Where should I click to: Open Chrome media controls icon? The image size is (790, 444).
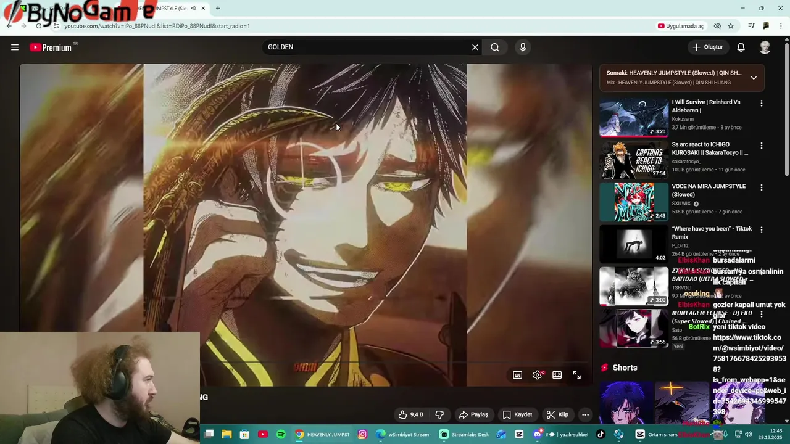coord(751,26)
